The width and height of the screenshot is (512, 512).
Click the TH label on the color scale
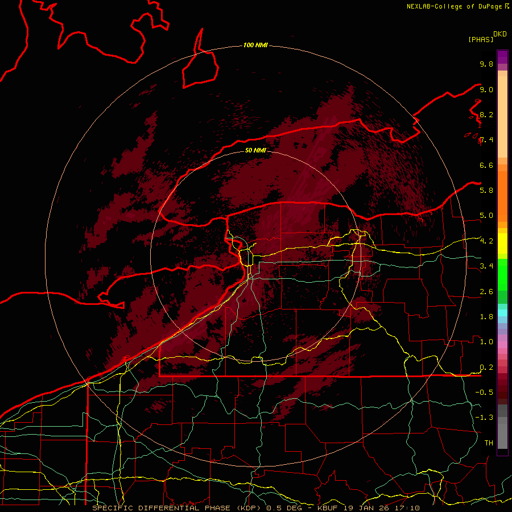[489, 443]
